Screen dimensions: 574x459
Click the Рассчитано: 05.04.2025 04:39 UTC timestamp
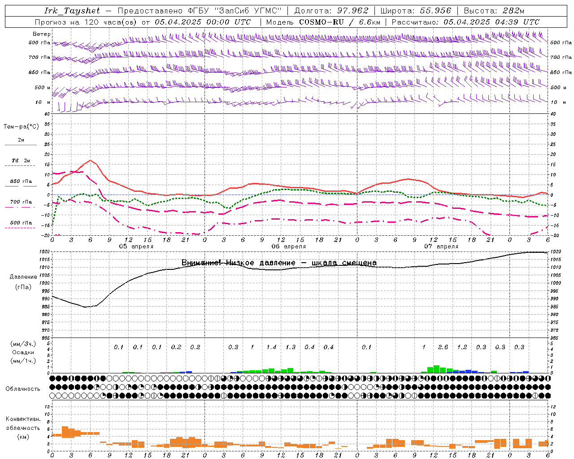(465, 22)
